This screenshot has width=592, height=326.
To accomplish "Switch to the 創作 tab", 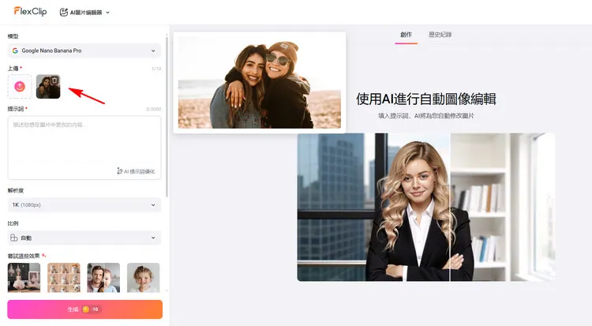I will point(406,35).
